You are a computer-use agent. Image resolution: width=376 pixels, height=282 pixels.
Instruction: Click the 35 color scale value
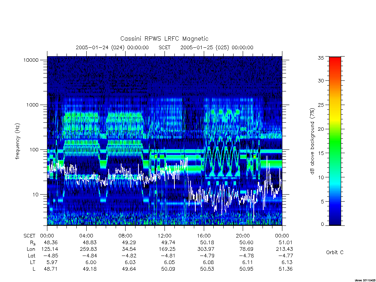321,58
